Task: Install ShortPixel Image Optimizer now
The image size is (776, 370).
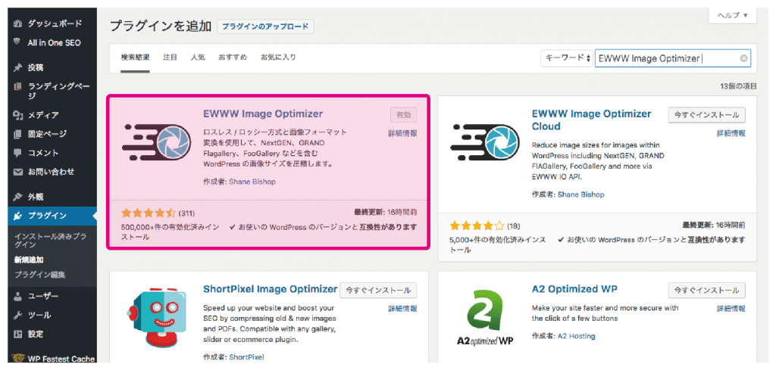Action: click(x=379, y=290)
